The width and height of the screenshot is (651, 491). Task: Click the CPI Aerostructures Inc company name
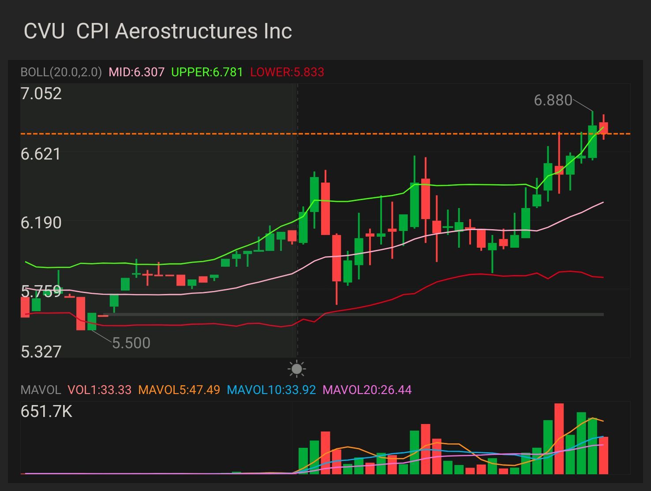[184, 31]
